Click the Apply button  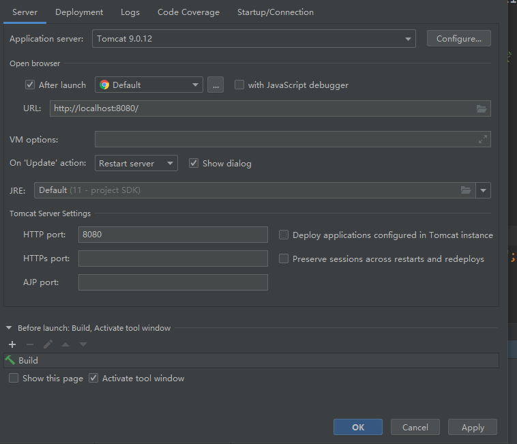tap(473, 427)
